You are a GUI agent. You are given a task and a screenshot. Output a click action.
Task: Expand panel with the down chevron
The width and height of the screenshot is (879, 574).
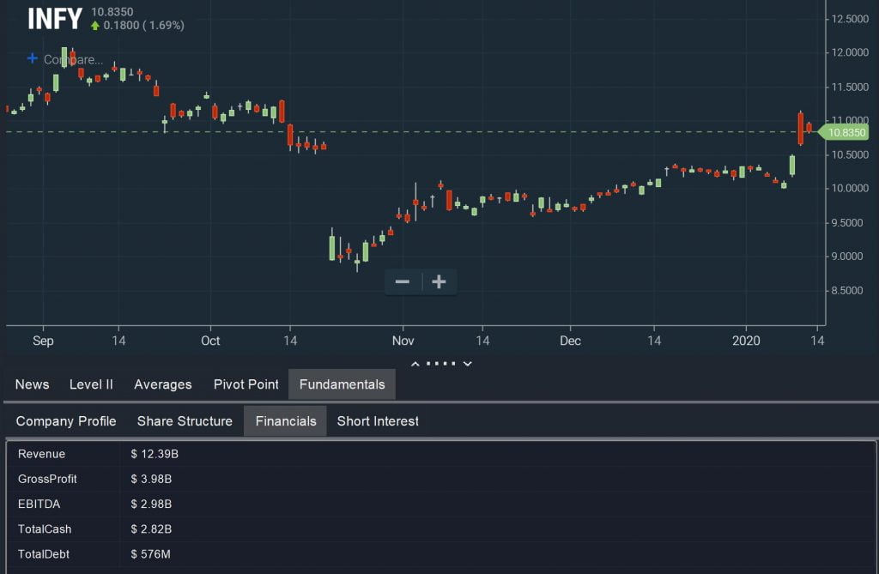click(468, 364)
